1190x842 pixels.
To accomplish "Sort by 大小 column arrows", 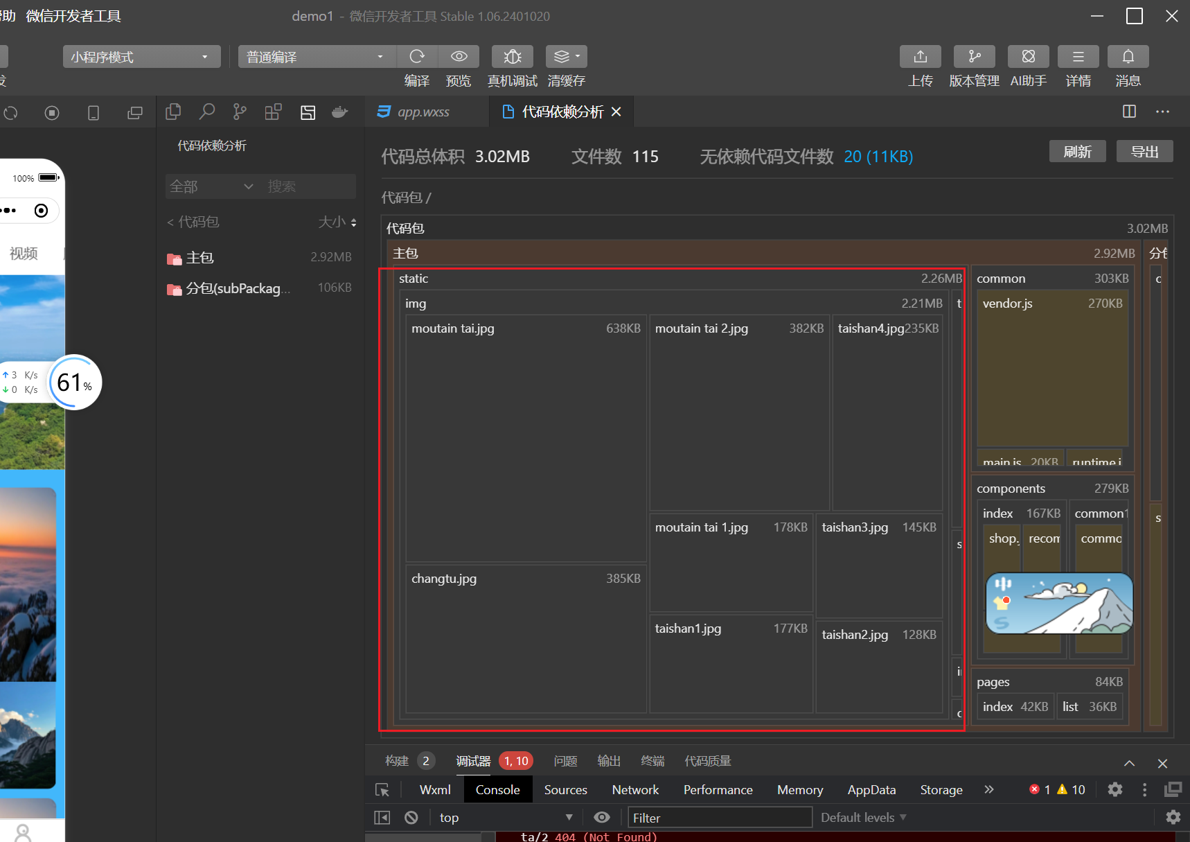I will pos(353,222).
